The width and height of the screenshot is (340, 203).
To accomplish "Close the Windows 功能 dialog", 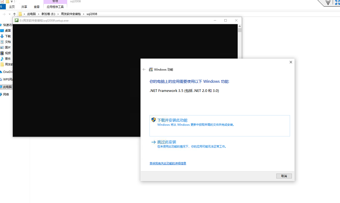I will [x=291, y=62].
